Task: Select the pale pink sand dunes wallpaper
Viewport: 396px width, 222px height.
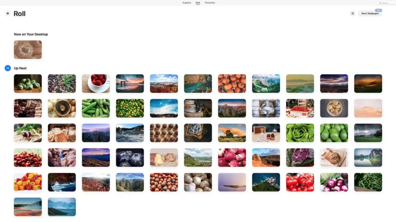Action: (368, 108)
